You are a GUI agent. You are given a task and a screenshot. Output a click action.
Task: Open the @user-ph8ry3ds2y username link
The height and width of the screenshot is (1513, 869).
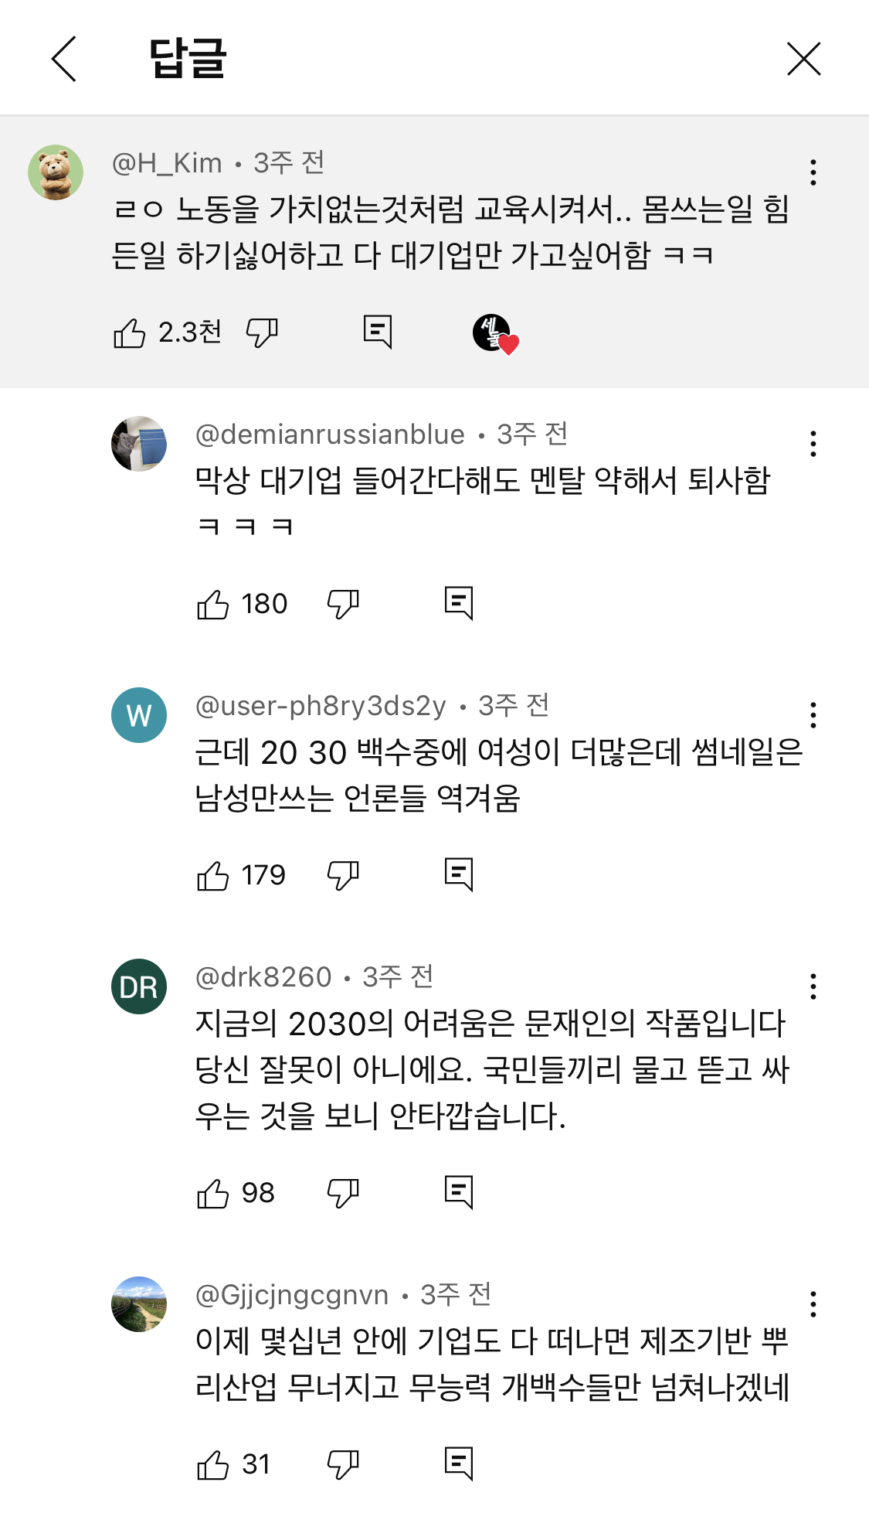click(321, 706)
